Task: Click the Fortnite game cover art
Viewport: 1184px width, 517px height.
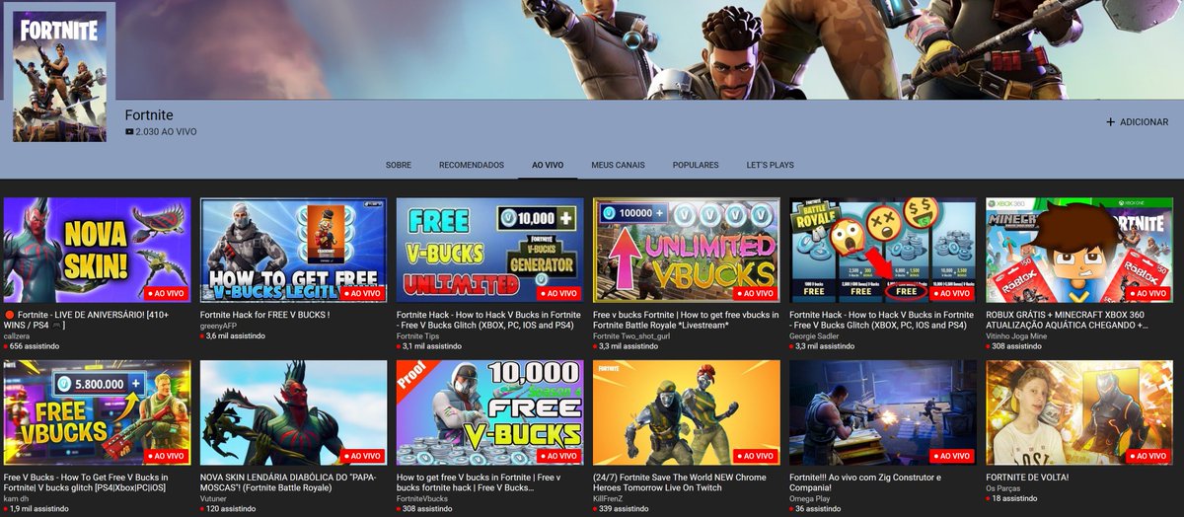Action: tap(59, 77)
